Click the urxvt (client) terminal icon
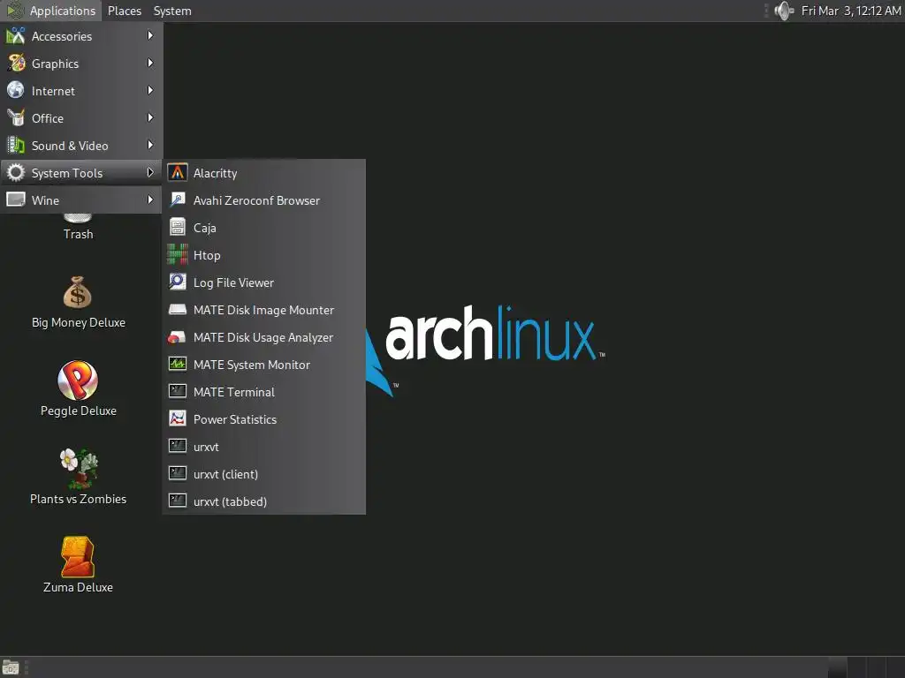 (177, 473)
